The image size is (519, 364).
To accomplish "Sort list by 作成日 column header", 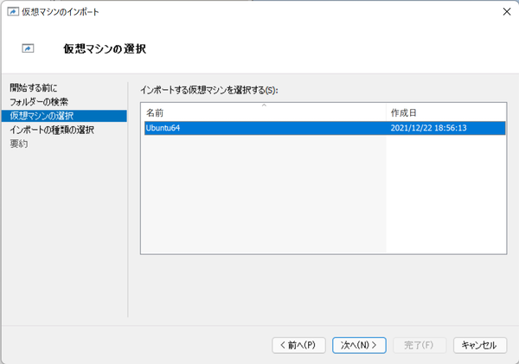I will coord(445,112).
